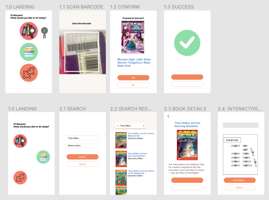
Task: Click the Bedok Library input field
Action: (x=82, y=145)
